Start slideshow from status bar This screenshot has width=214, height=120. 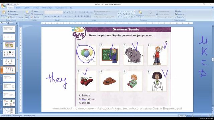[x=185, y=116]
